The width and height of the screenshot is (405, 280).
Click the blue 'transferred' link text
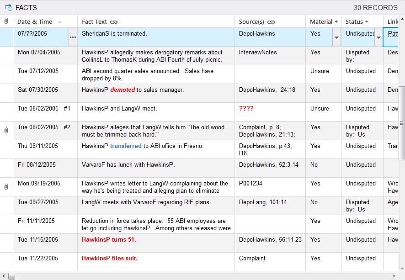click(x=126, y=146)
